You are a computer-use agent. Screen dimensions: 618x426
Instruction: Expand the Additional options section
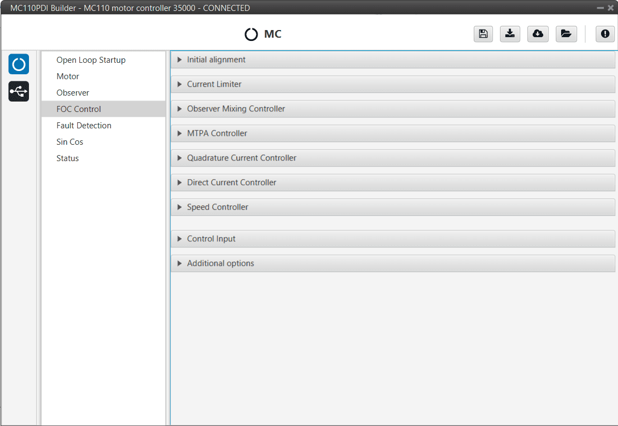[393, 263]
